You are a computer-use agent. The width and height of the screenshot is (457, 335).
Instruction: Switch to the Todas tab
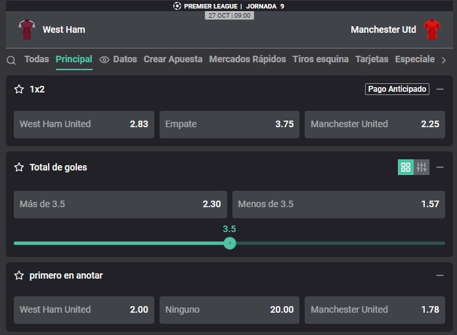tap(37, 59)
